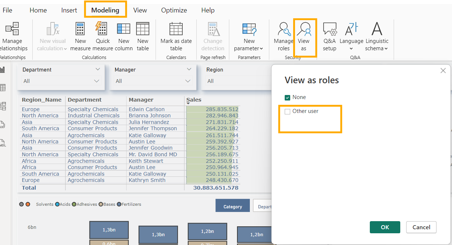Open the File menu
The image size is (452, 245).
(x=7, y=10)
